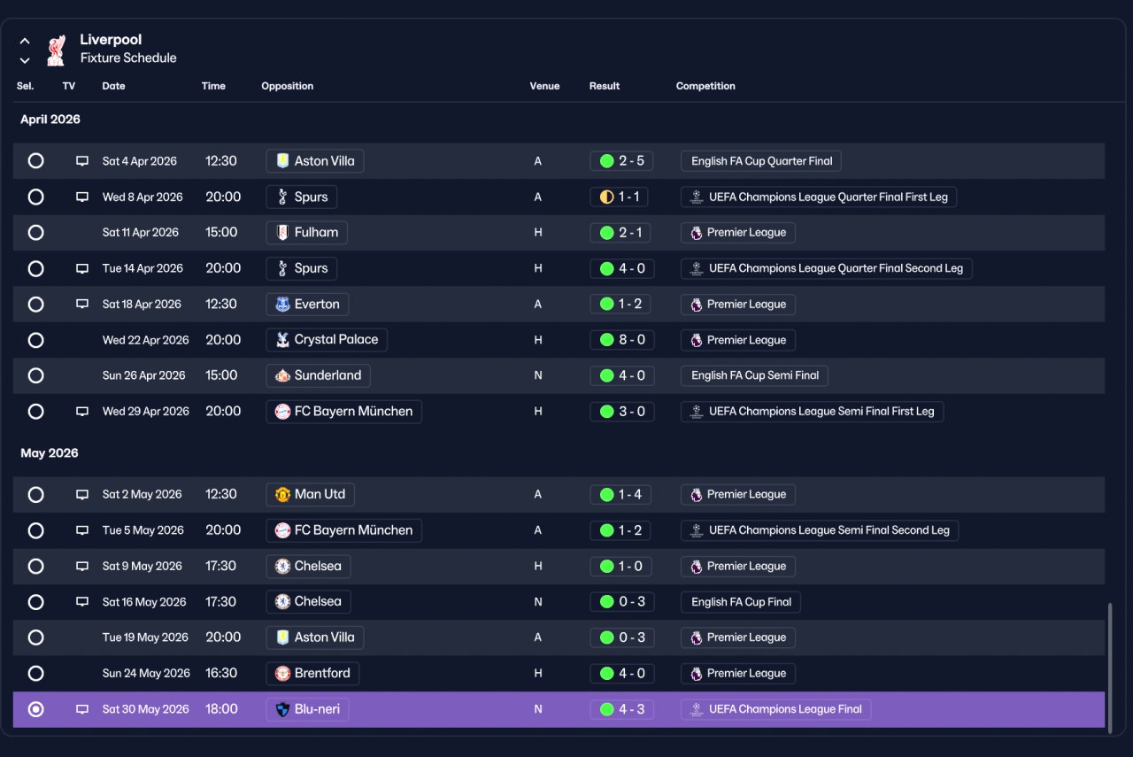Click the Champions League icon on the Final row
1133x757 pixels.
point(697,709)
